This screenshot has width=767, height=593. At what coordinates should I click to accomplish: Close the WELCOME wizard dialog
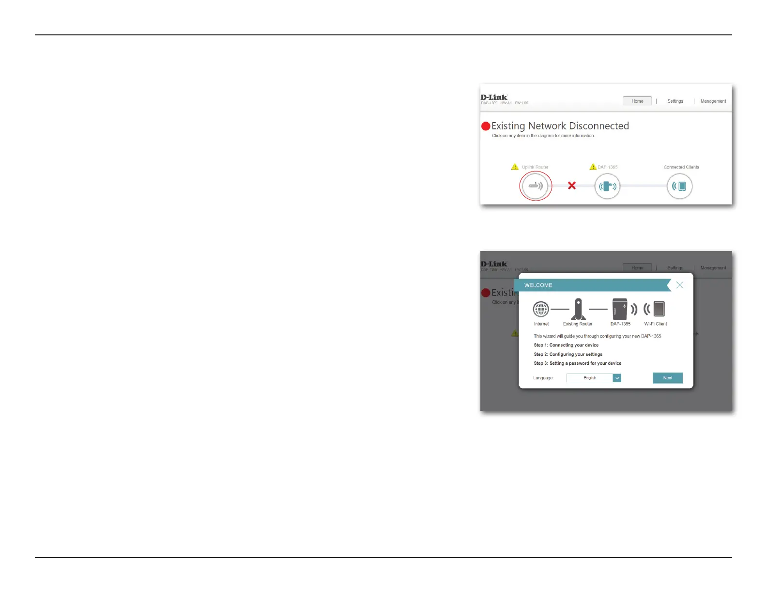coord(680,285)
